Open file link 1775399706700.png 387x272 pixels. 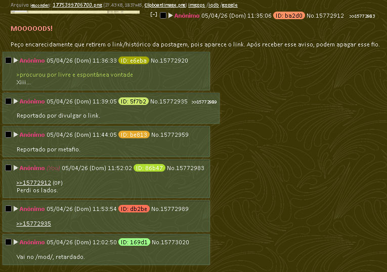click(x=77, y=5)
